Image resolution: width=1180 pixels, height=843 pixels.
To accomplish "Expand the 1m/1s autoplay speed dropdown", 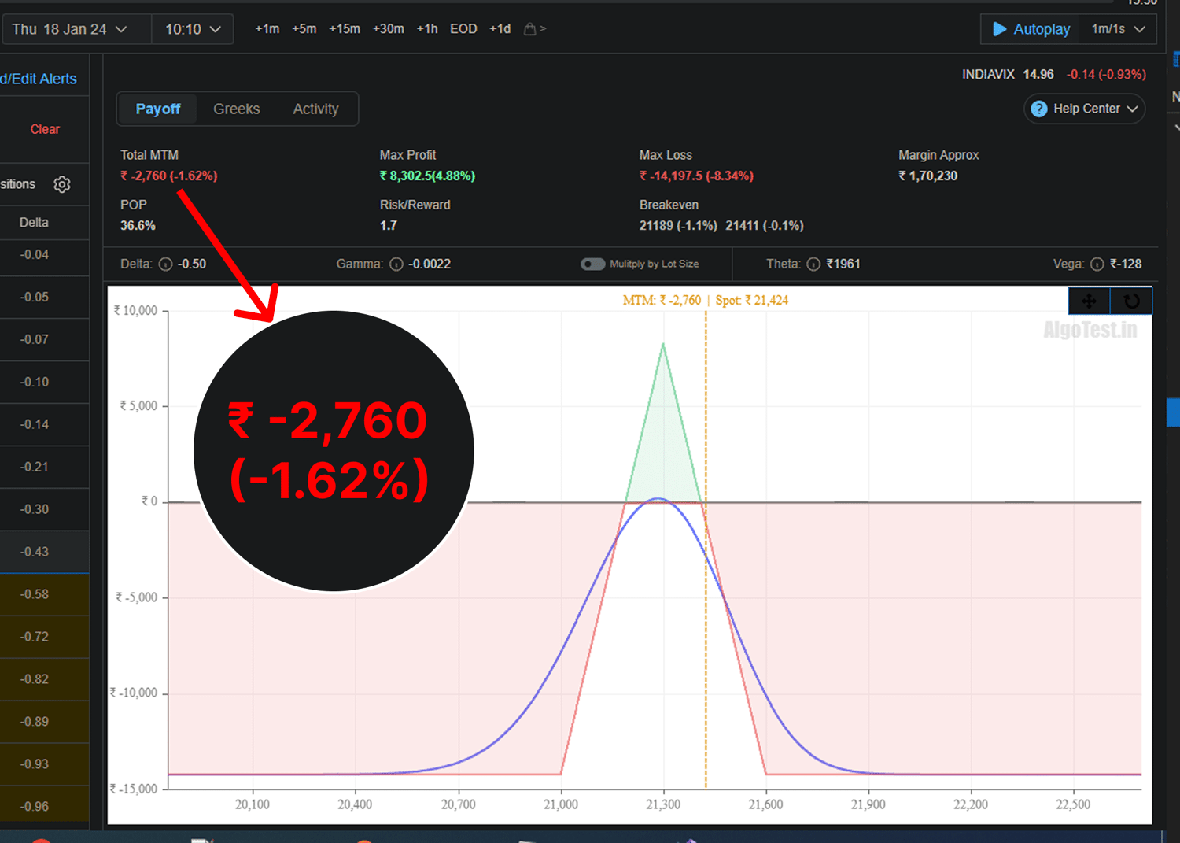I will click(1117, 29).
